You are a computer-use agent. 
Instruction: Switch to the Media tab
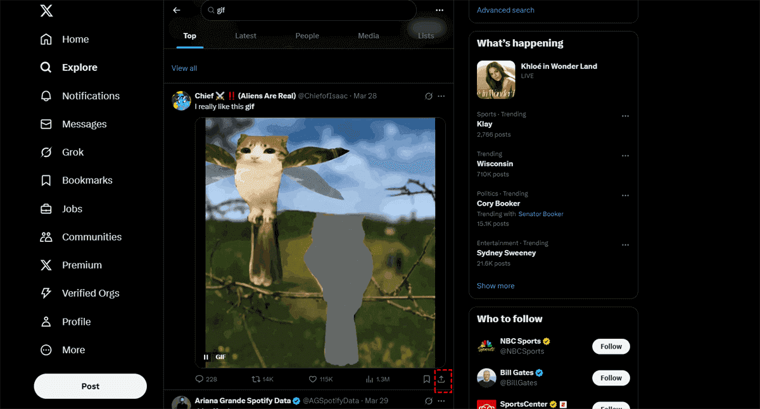(x=369, y=36)
